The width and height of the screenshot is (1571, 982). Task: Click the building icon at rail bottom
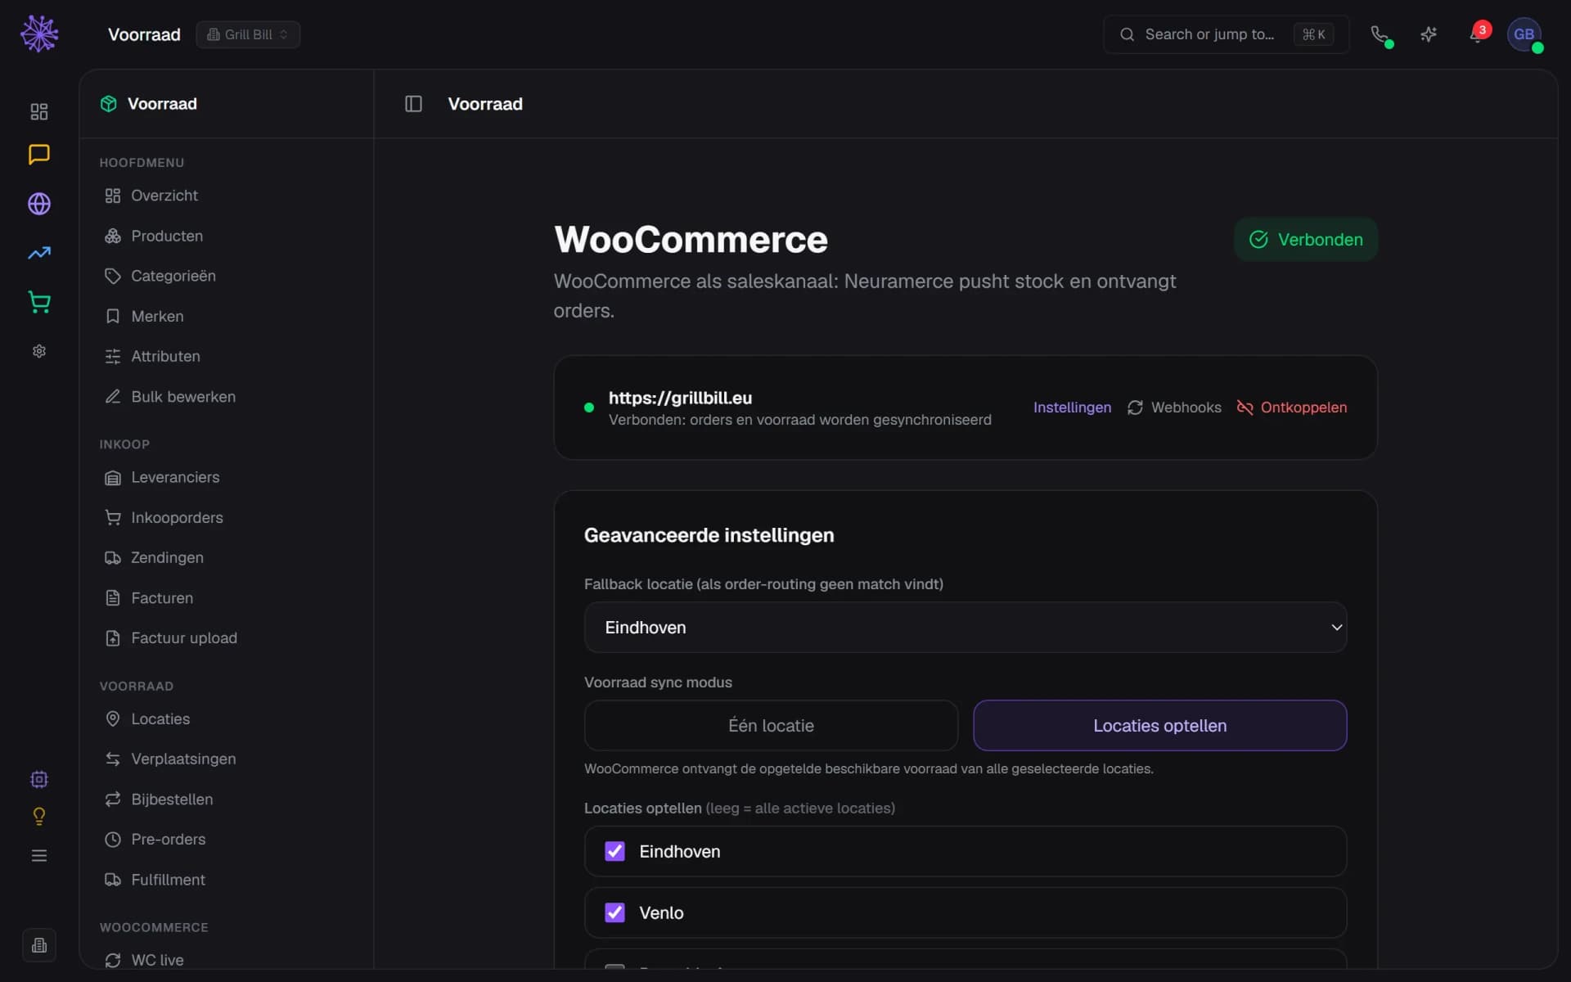[39, 945]
